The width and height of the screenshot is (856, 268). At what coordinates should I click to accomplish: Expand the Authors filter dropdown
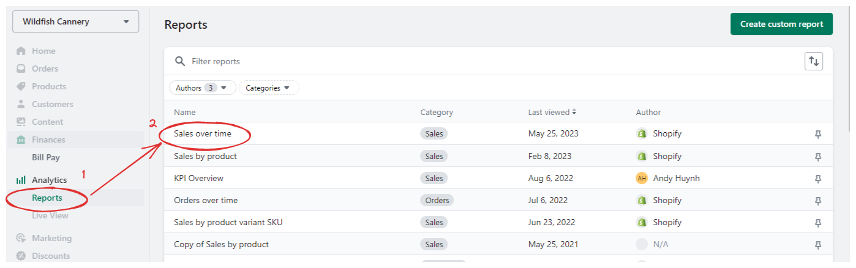pyautogui.click(x=202, y=88)
